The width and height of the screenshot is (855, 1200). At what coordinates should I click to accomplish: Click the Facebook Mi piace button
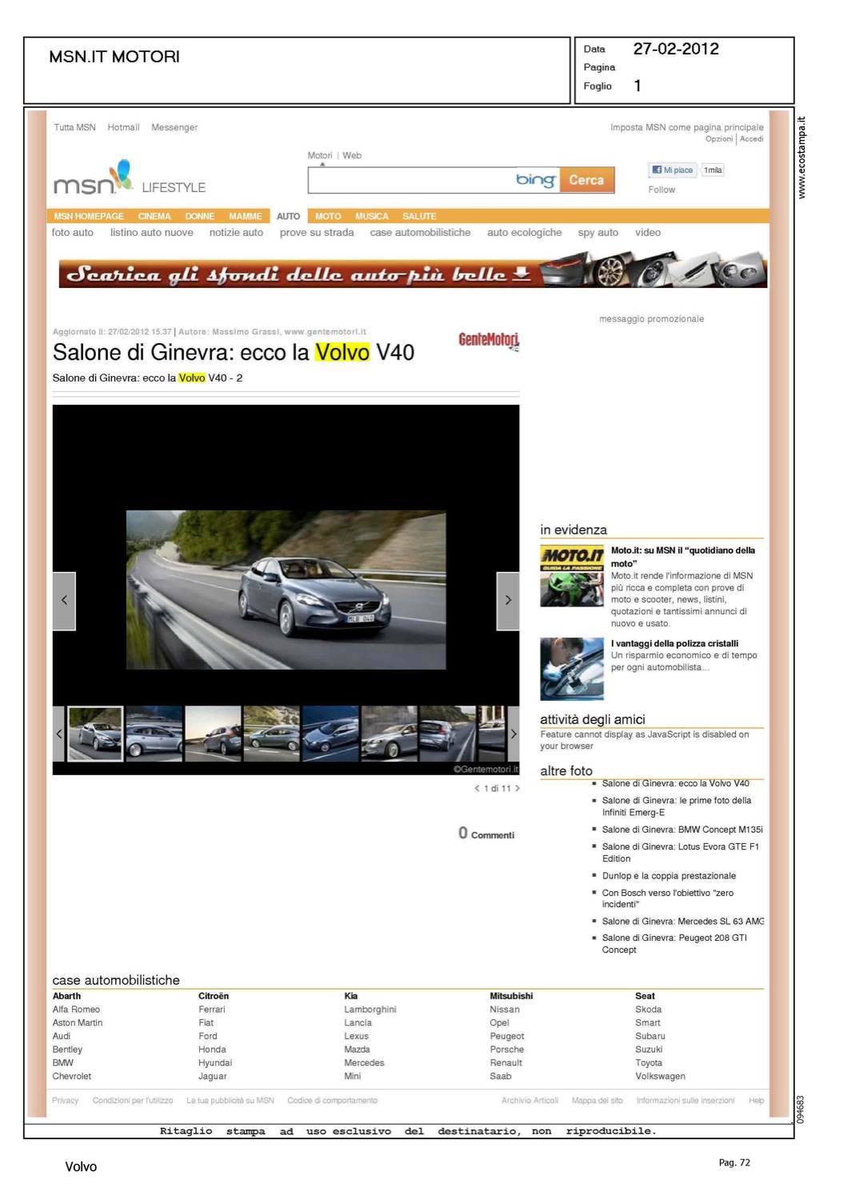coord(672,170)
